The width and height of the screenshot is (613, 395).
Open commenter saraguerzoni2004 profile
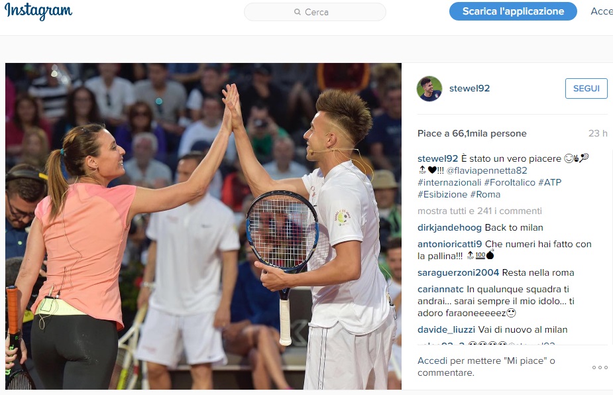tap(458, 272)
